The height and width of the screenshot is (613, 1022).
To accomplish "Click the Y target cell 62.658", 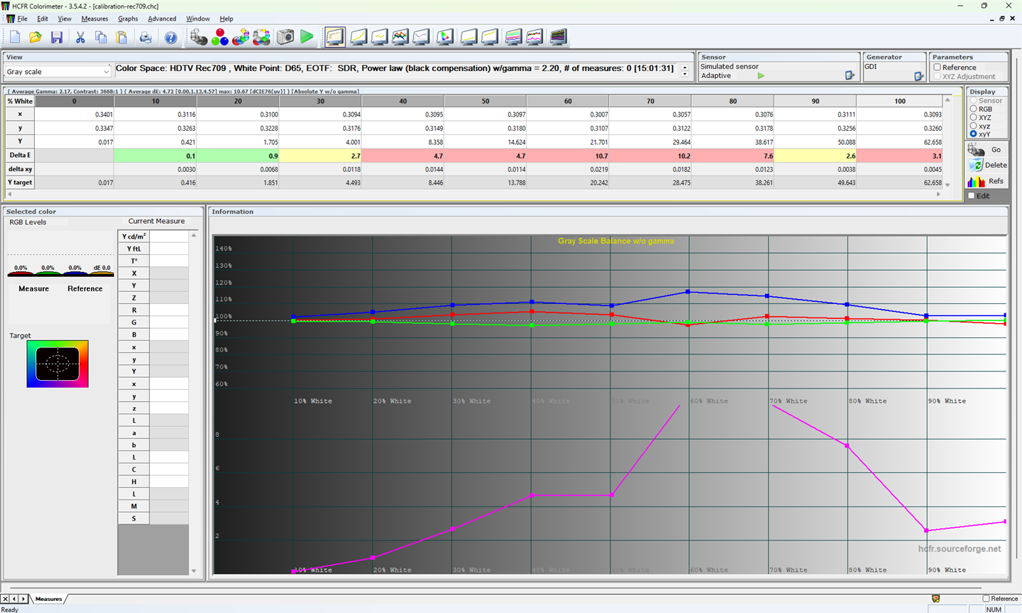I will tap(900, 183).
